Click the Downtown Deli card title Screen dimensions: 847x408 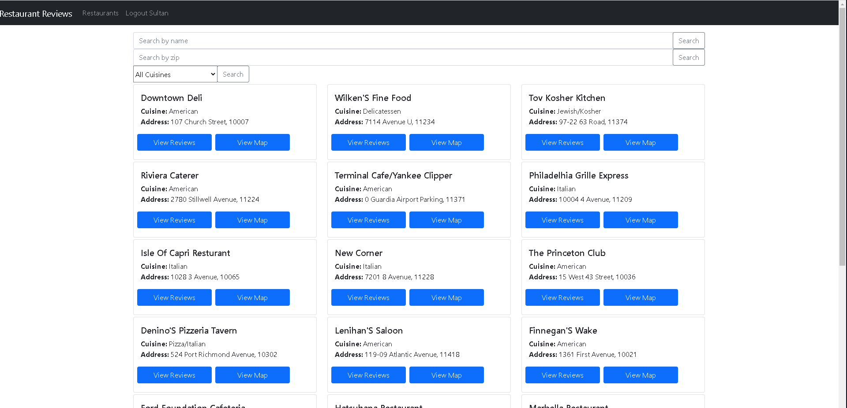[x=171, y=98]
